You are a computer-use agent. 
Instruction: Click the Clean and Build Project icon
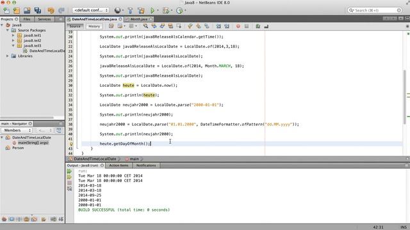pyautogui.click(x=141, y=10)
